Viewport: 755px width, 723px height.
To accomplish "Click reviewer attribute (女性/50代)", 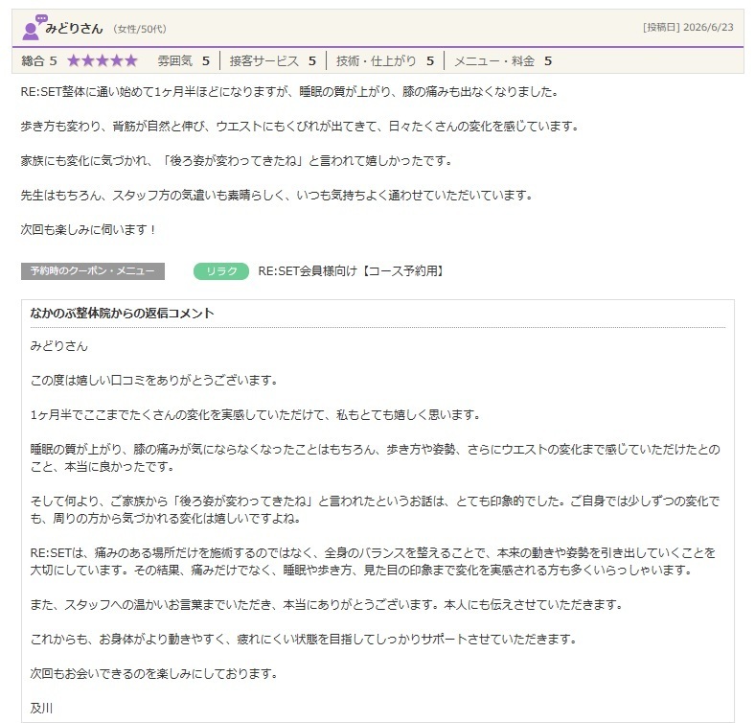I will pyautogui.click(x=140, y=29).
